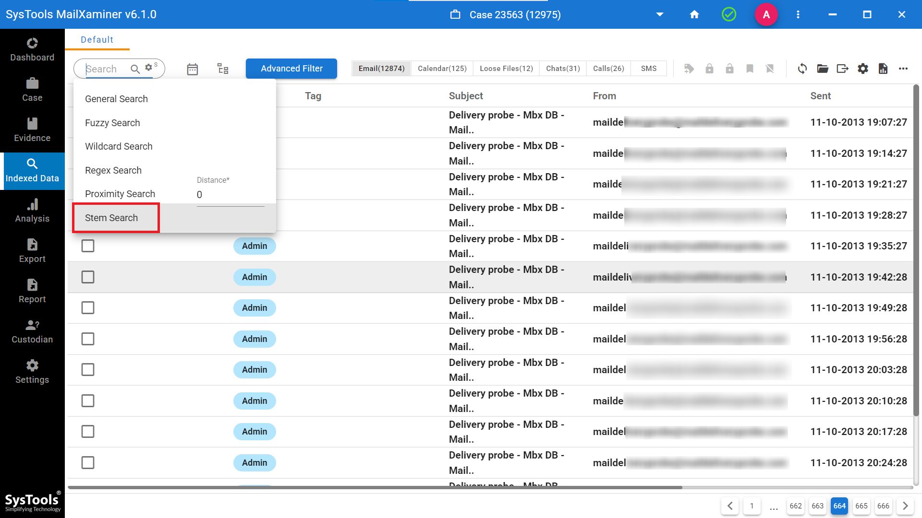Open toolbar settings gear icon

tap(863, 69)
